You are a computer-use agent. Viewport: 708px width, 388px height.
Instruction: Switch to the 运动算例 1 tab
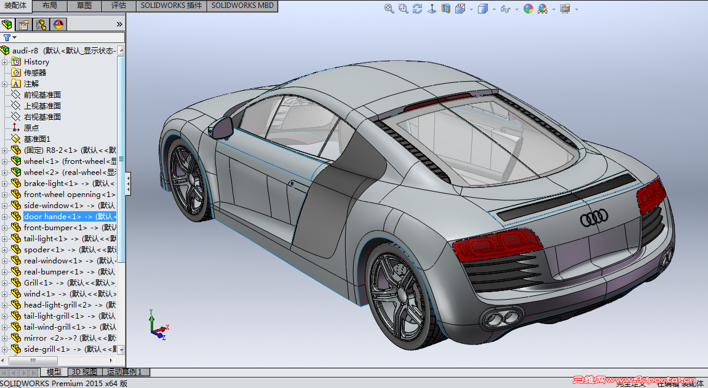(x=125, y=372)
